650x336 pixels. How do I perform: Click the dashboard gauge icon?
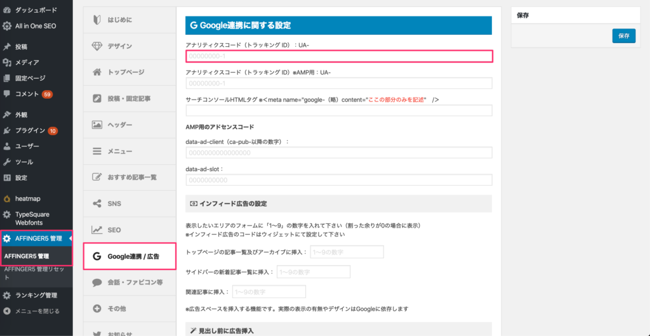coord(6,10)
